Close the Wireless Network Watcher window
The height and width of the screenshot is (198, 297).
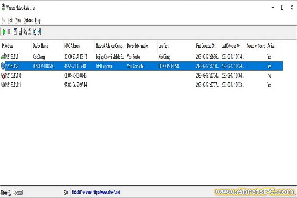[x=292, y=7]
